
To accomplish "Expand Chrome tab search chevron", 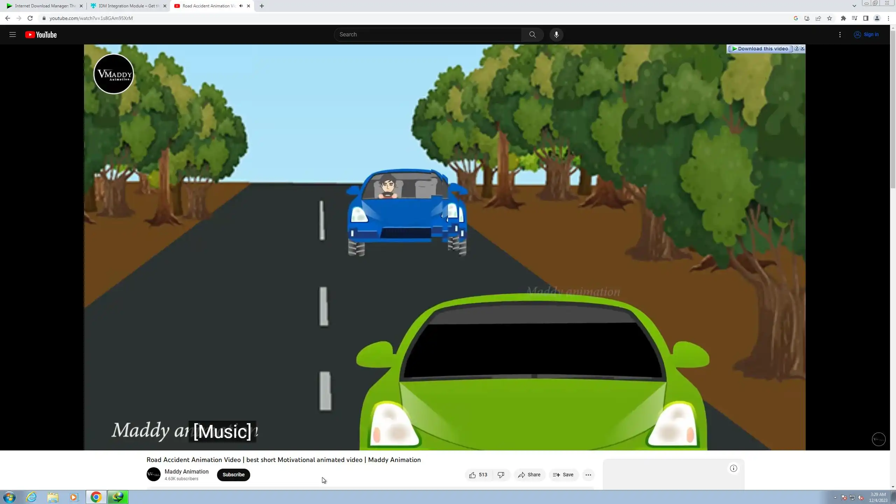I will point(854,6).
